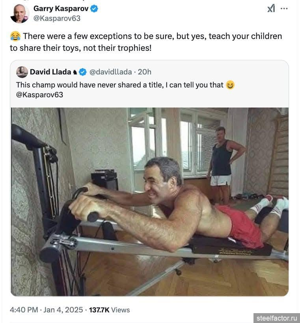
Task: Open the three-dot more options menu
Action: [x=284, y=9]
